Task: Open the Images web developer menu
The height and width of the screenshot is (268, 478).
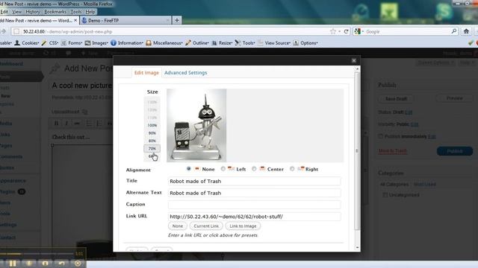Action: pos(96,43)
